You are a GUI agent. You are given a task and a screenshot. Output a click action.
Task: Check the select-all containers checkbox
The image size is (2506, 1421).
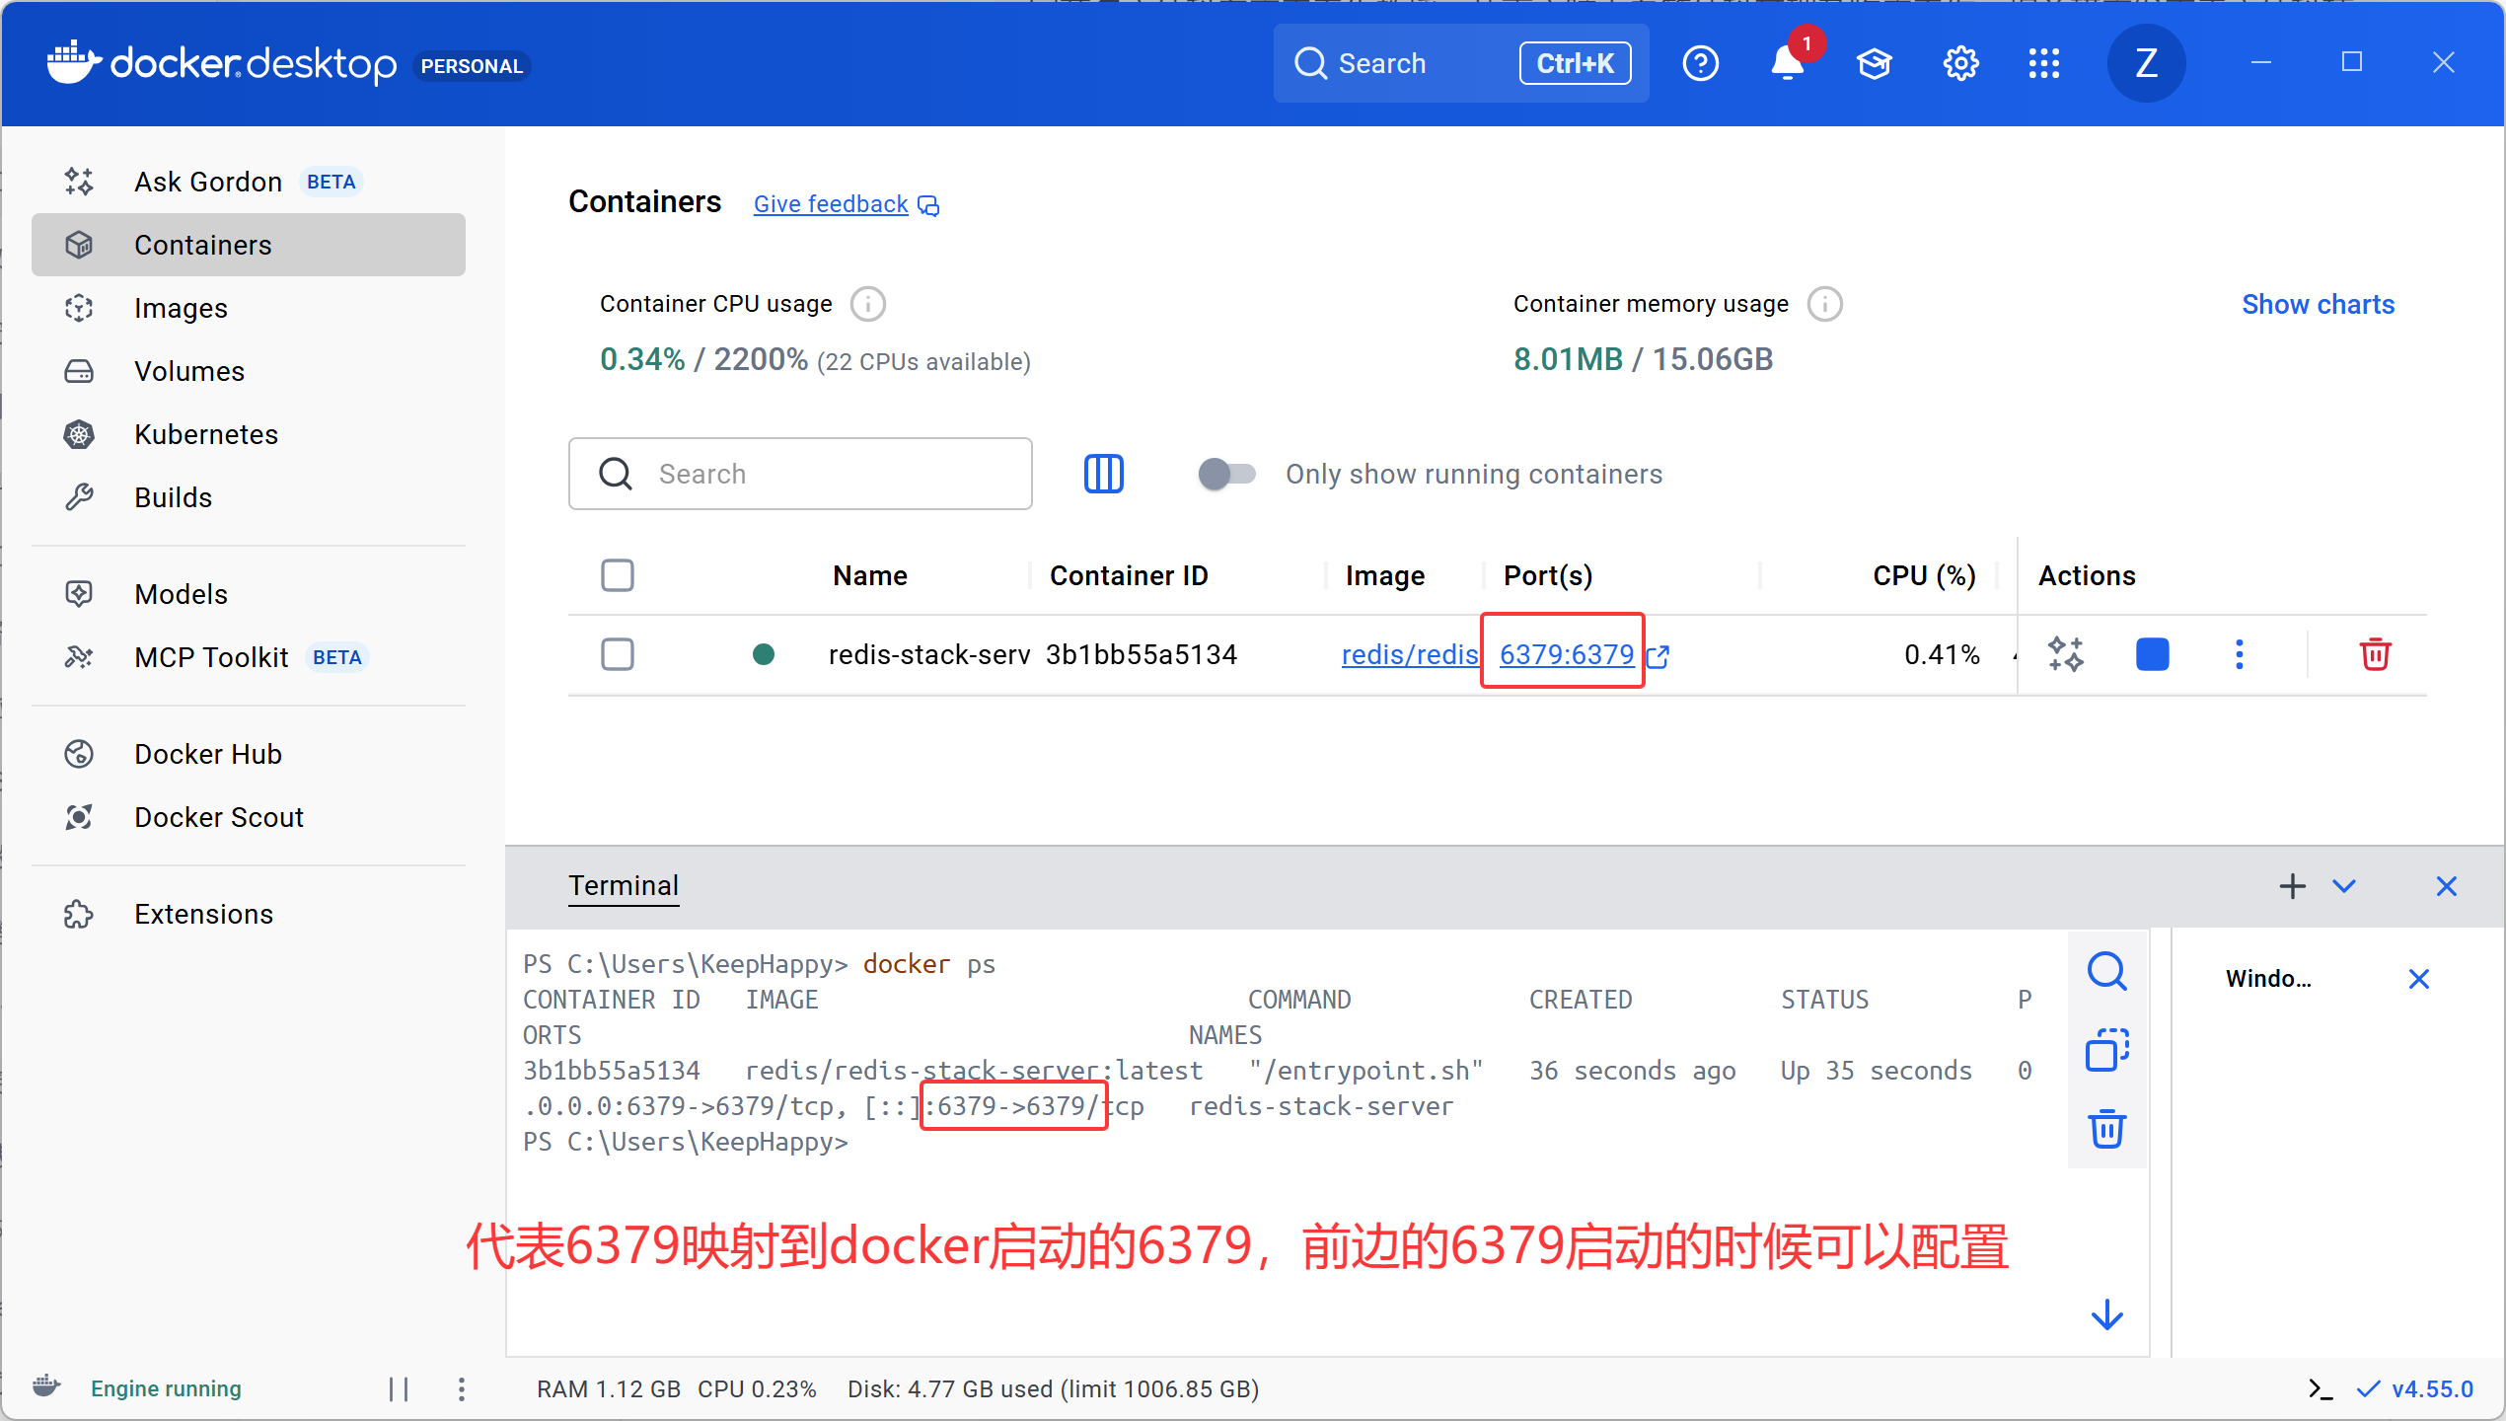(618, 575)
